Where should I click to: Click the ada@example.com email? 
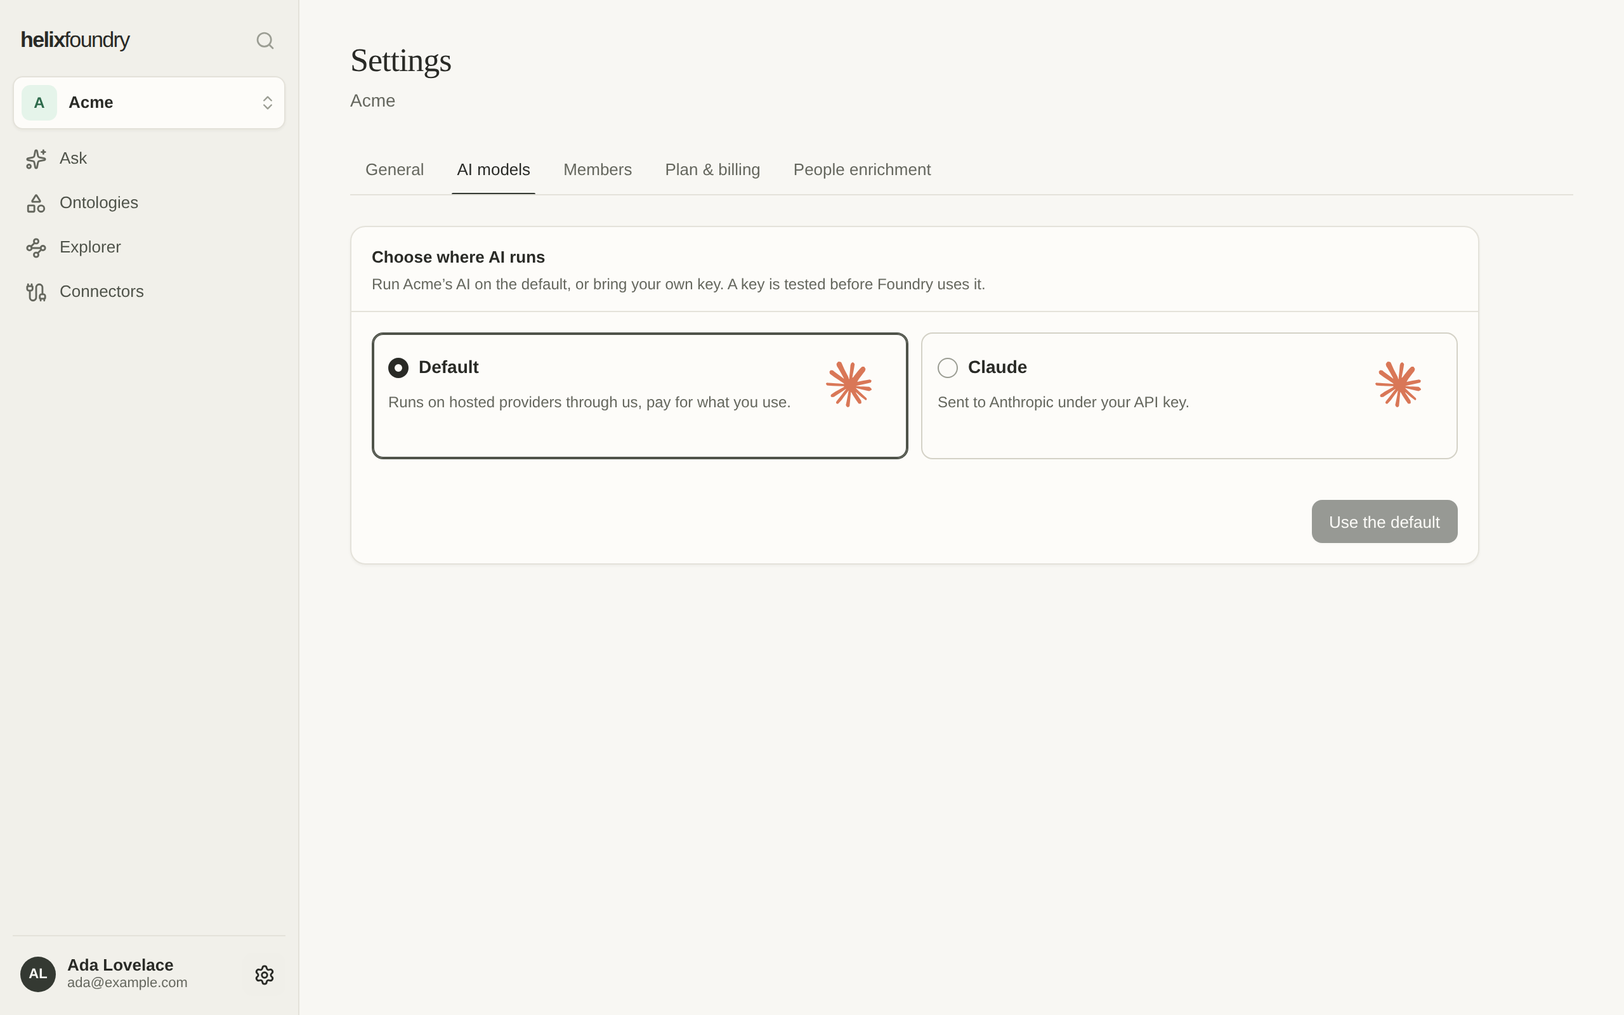coord(127,983)
